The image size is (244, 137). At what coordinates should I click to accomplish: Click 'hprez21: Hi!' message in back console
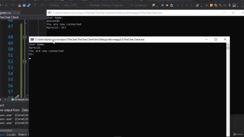point(56,28)
